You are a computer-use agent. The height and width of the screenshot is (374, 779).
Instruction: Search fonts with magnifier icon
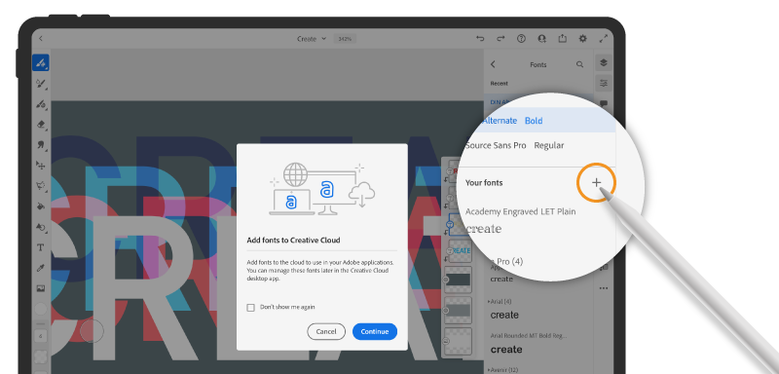(579, 64)
